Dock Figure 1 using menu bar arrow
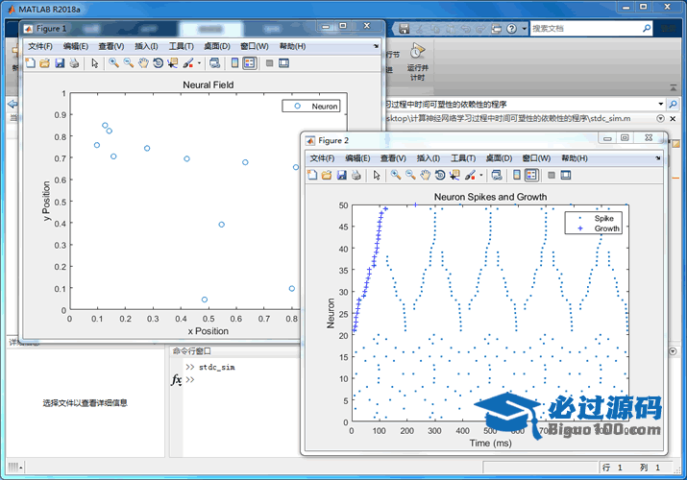This screenshot has height=480, width=687. (376, 46)
